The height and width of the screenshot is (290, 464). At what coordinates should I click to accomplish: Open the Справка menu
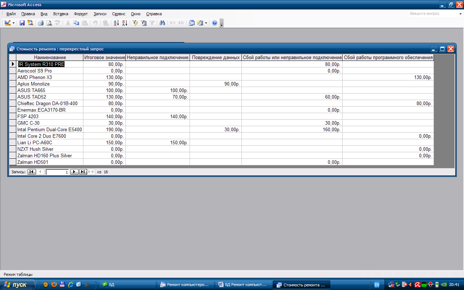coord(154,14)
